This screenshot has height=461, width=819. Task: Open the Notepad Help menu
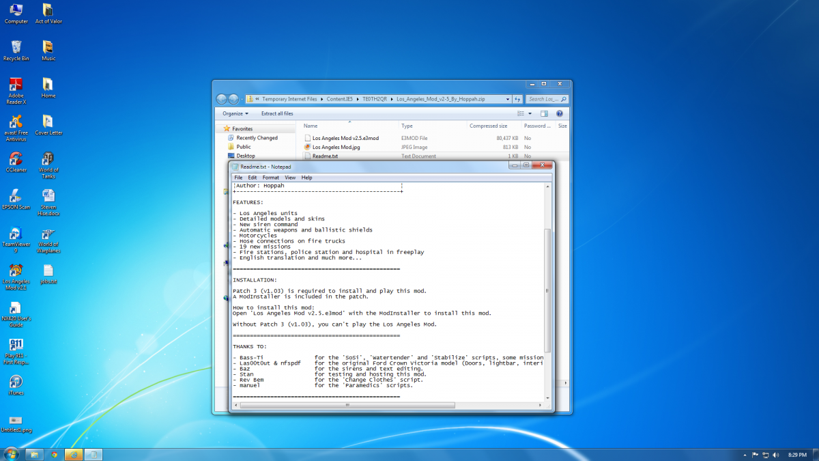[306, 178]
